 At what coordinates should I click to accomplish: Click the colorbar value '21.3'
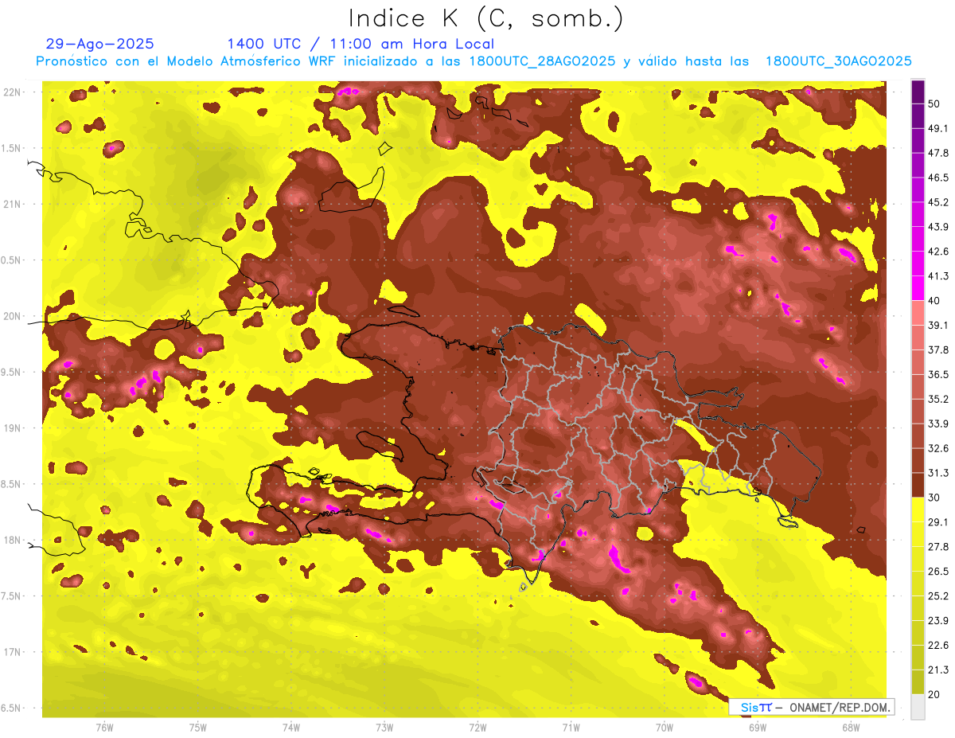[x=937, y=670]
